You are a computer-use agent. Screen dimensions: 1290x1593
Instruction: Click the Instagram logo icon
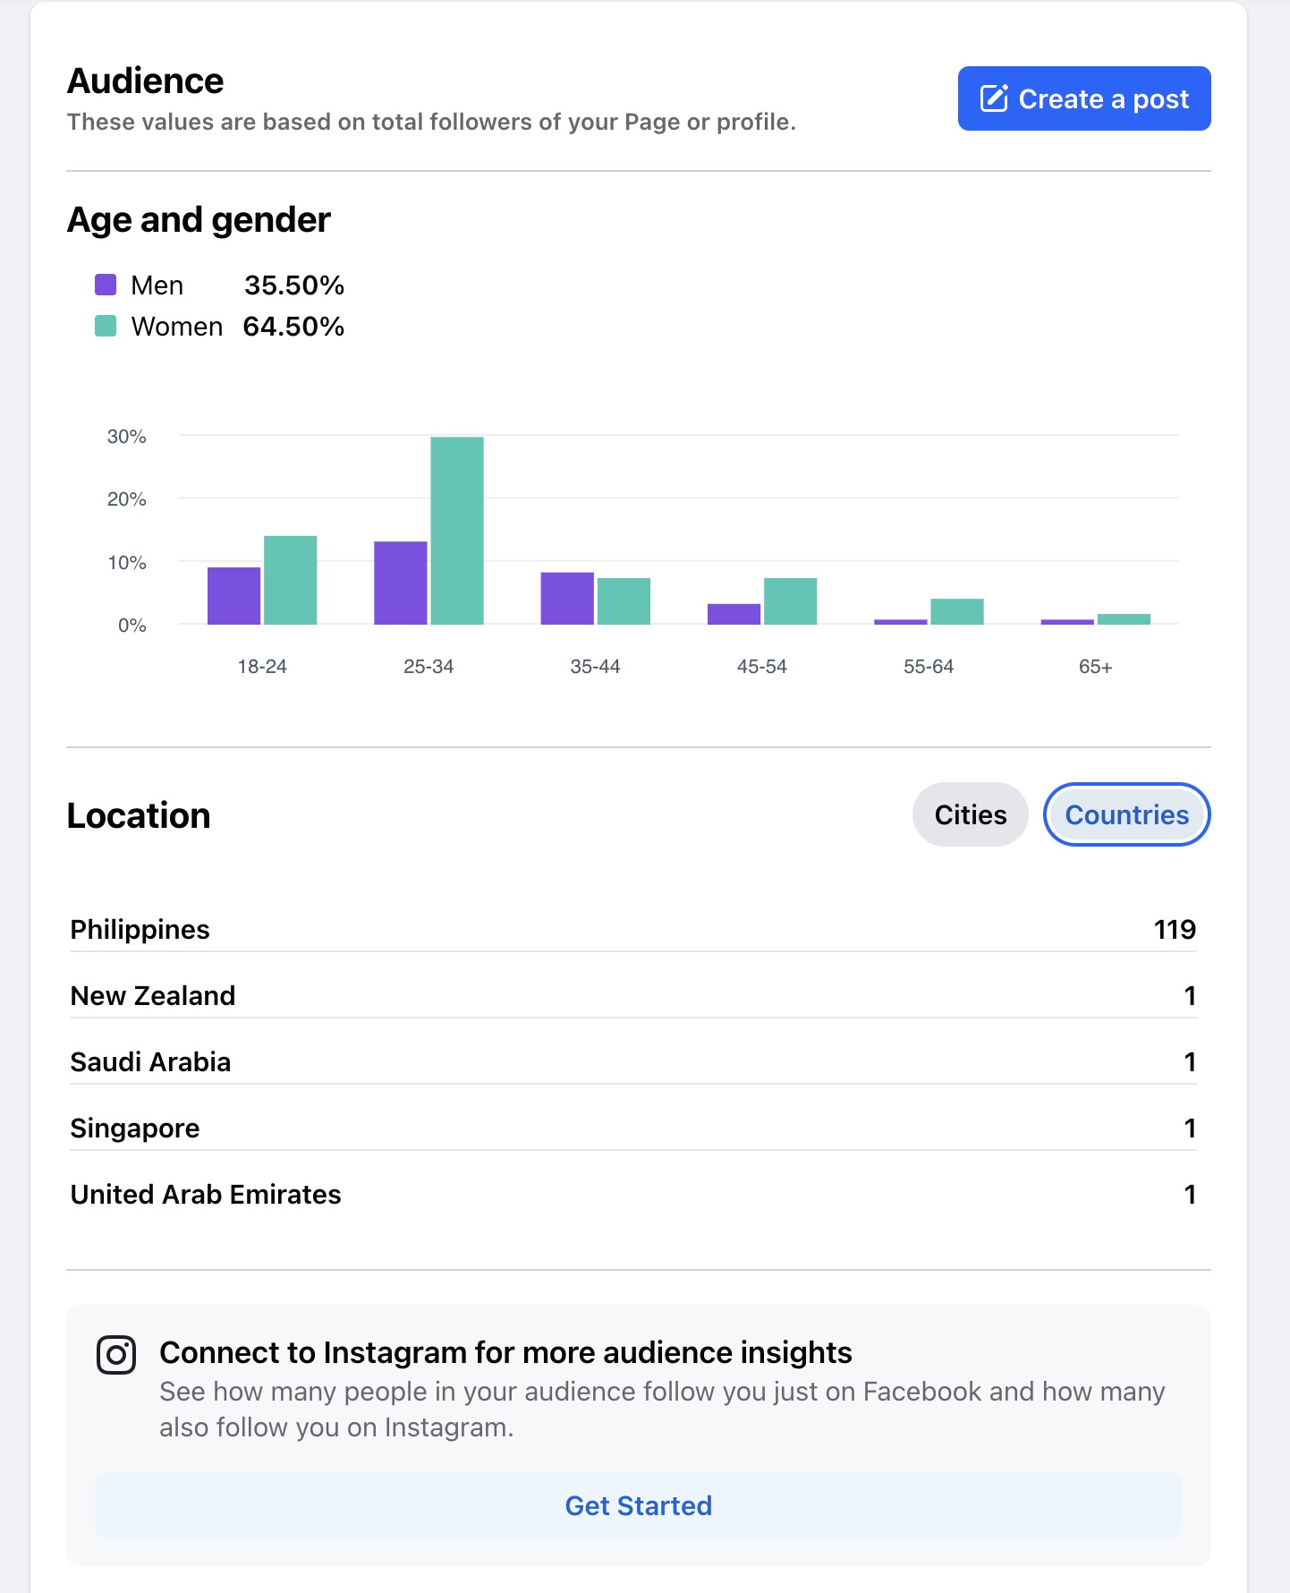pyautogui.click(x=116, y=1355)
